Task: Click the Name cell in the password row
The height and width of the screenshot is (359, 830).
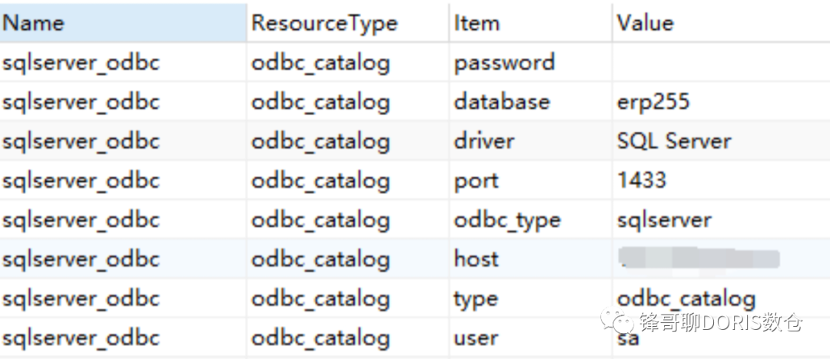Action: [x=81, y=62]
